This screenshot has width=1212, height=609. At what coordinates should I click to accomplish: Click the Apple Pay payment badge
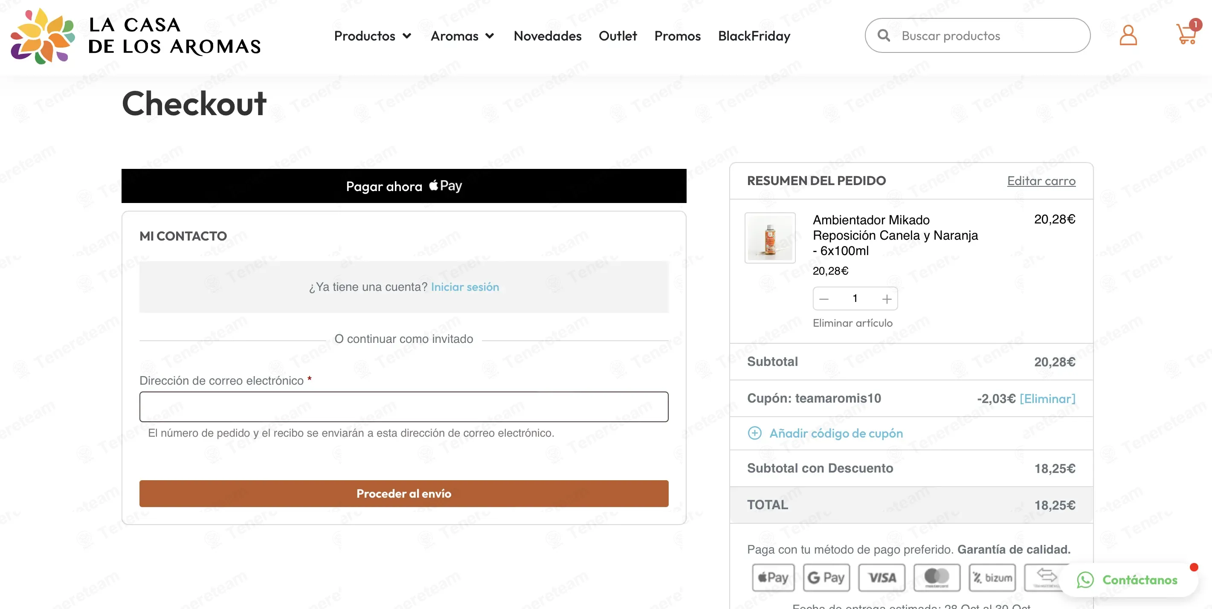coord(773,577)
